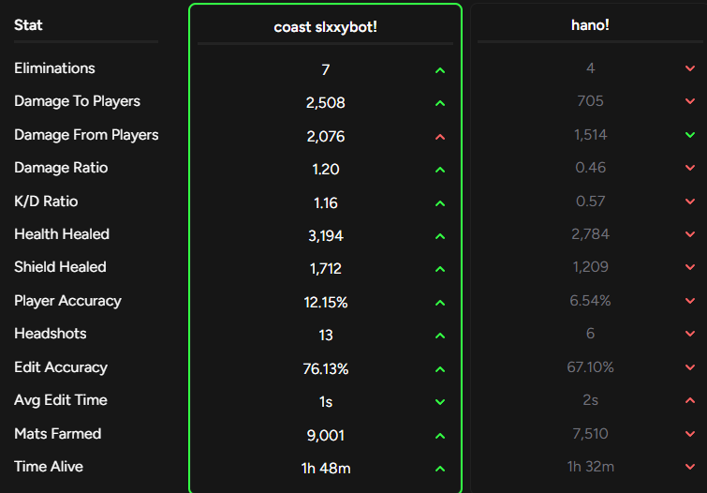
Task: Click red arrow beside hano! Headshots 6
Action: [x=690, y=334]
